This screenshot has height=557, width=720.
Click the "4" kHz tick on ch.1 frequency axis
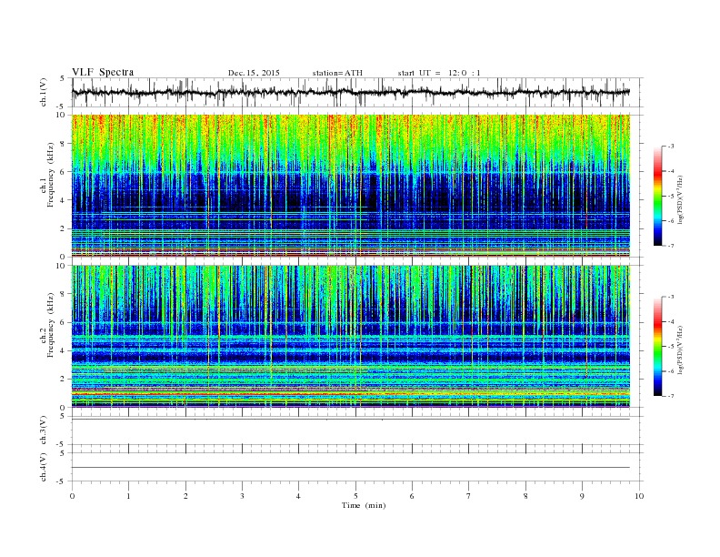63,200
